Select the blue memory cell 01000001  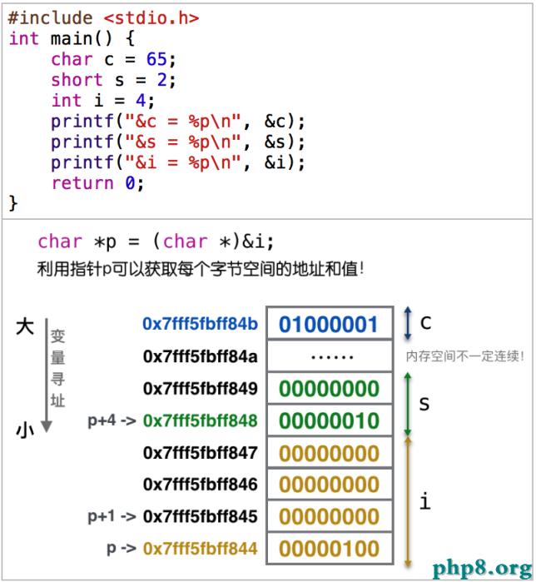(x=329, y=324)
